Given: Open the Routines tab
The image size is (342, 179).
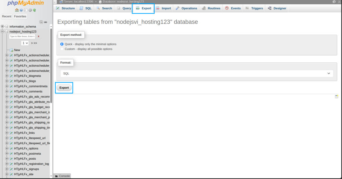Looking at the screenshot, I should click(x=211, y=8).
